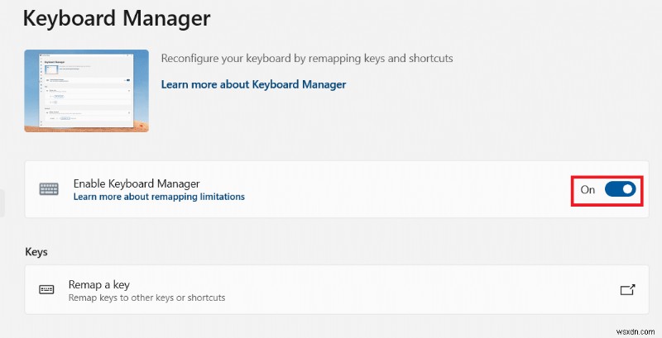Click the "Keys" section header
Viewport: 662px width, 338px height.
[37, 251]
